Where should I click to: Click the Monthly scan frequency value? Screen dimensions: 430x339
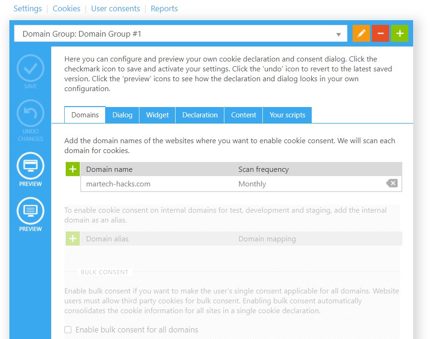click(252, 184)
